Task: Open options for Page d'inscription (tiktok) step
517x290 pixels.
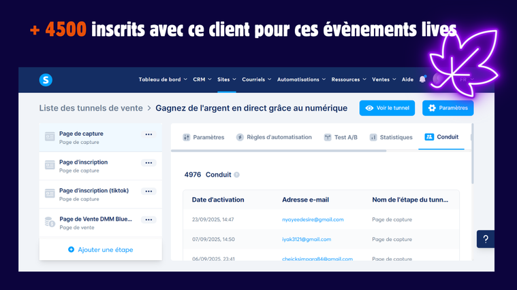Action: (148, 191)
